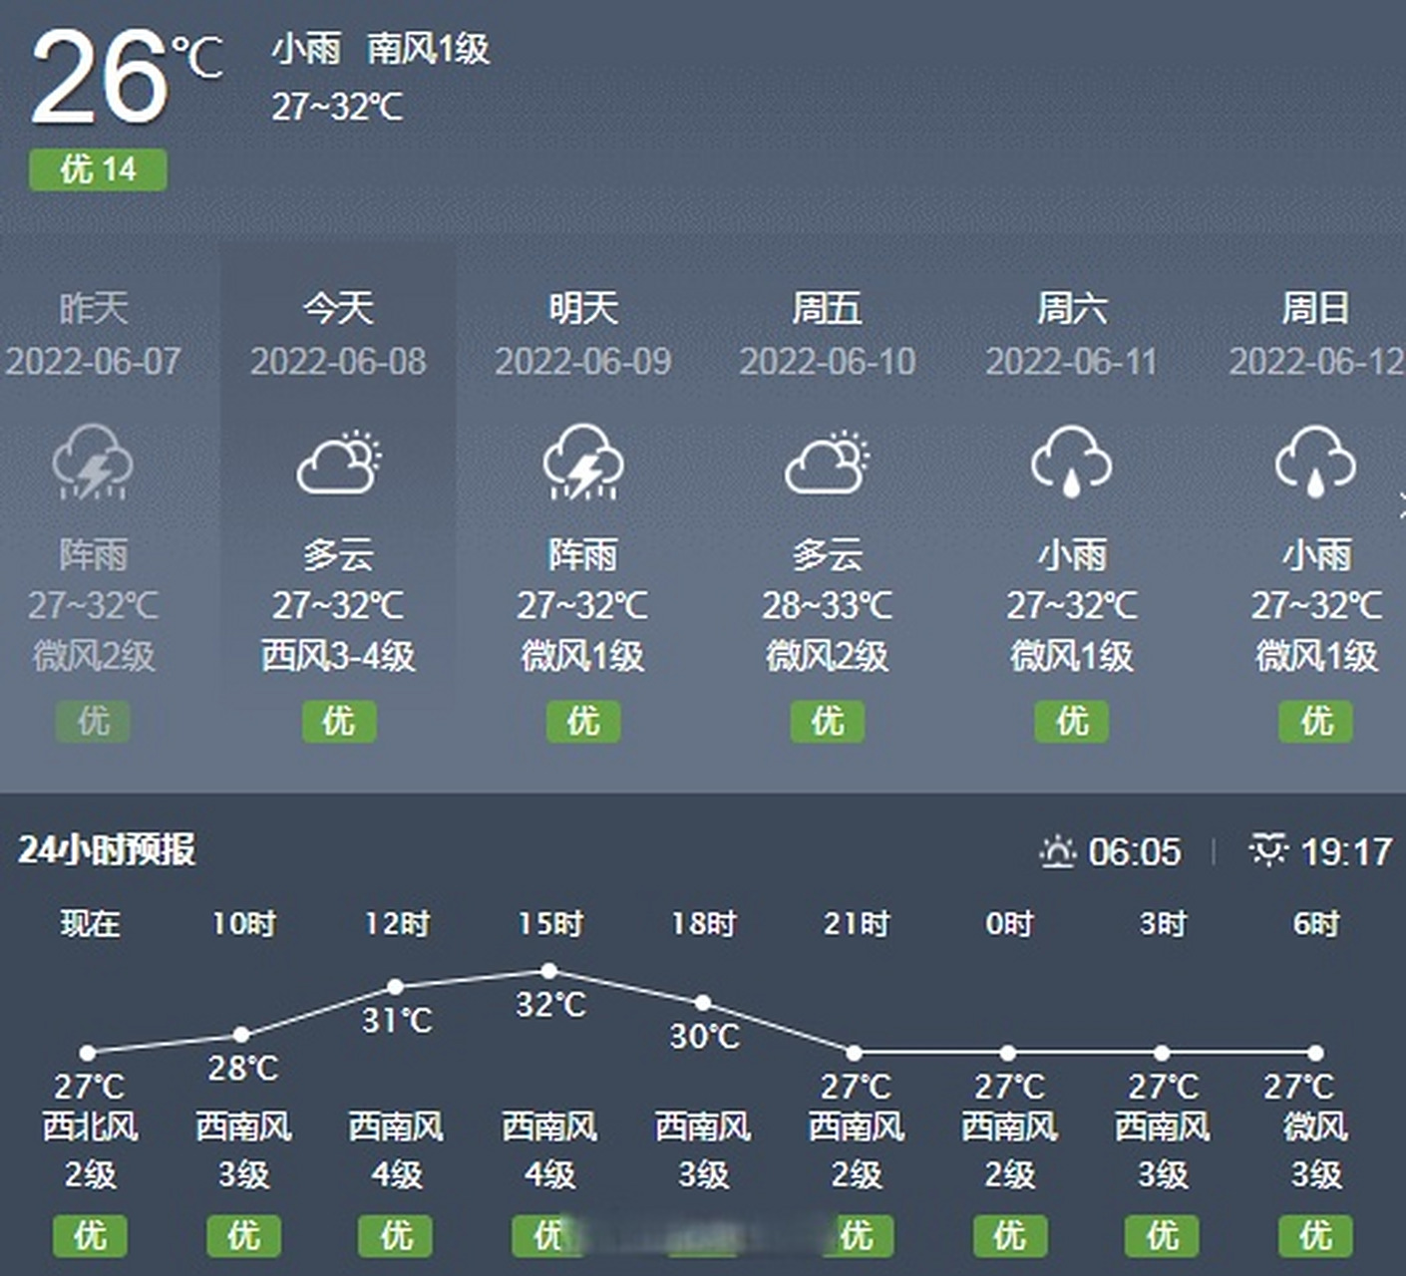Click Saturday's light rain icon
Image resolution: width=1406 pixels, height=1276 pixels.
[1071, 462]
